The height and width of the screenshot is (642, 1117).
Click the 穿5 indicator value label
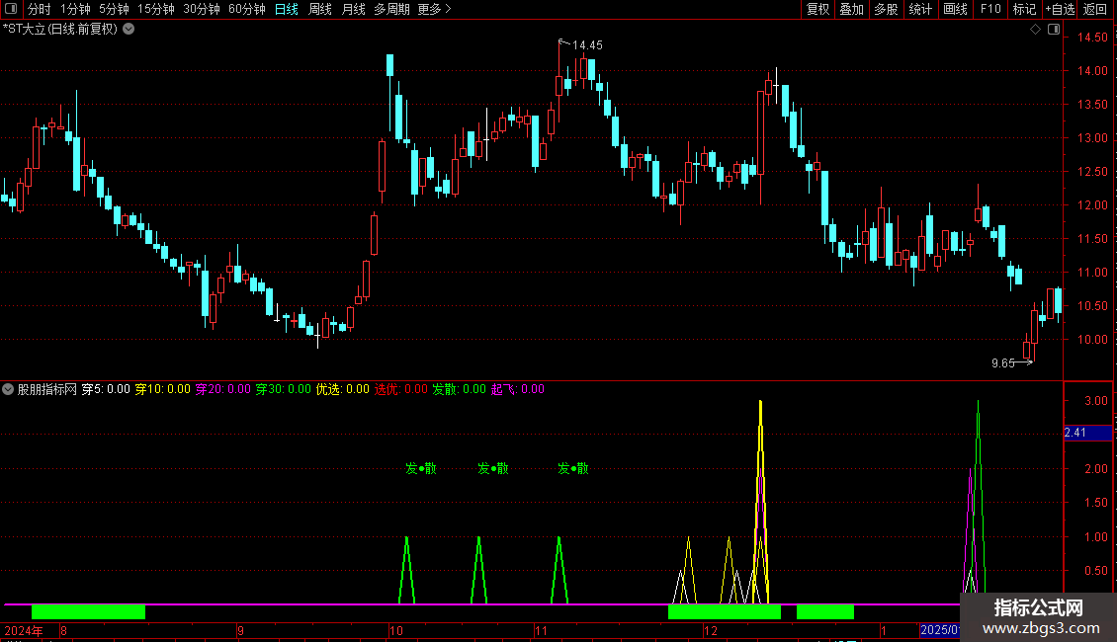coord(106,389)
